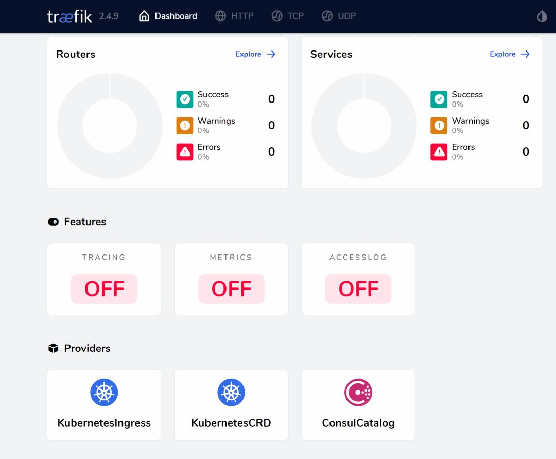The image size is (556, 459).
Task: Click the AccessLog OFF badge
Action: (x=358, y=288)
